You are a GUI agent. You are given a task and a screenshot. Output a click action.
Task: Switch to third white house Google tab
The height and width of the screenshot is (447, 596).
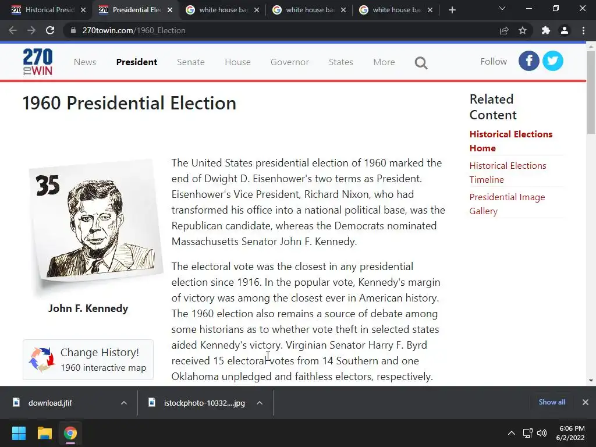point(396,10)
